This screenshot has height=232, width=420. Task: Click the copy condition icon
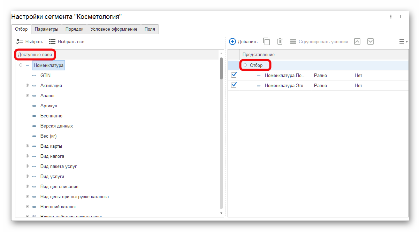click(x=267, y=41)
